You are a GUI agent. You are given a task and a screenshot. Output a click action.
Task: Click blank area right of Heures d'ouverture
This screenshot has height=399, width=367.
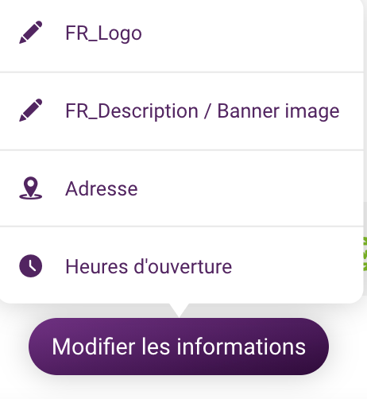click(x=296, y=266)
